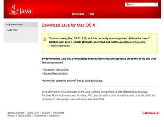164x127 pixels.
Task: Click the Download Java for Mac OS X heading
Action: pyautogui.click(x=69, y=25)
